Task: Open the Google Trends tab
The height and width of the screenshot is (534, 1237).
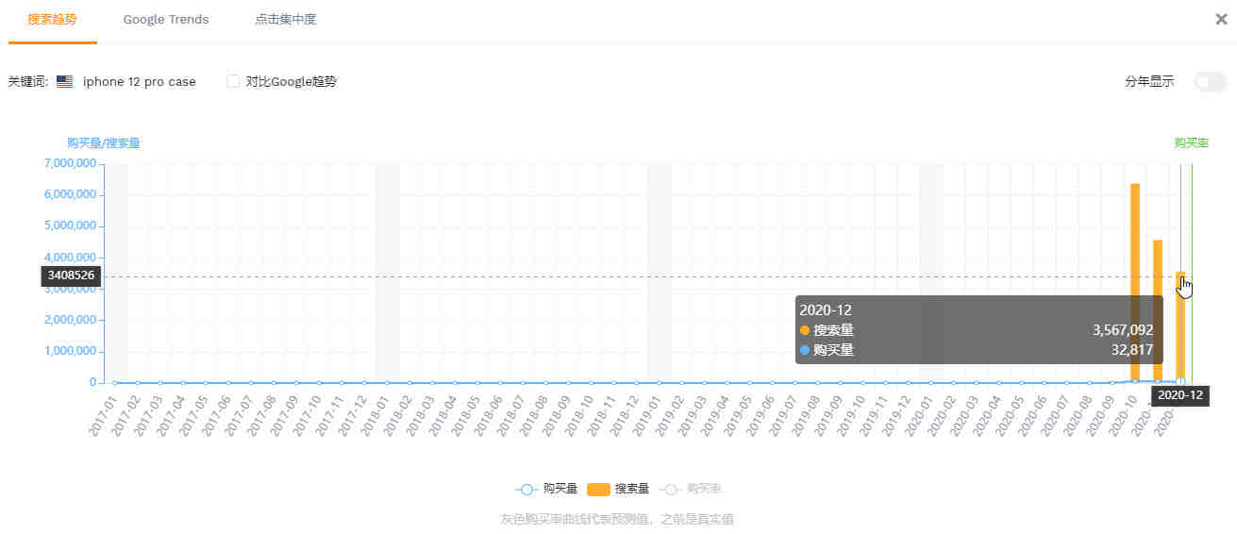Action: click(x=166, y=19)
